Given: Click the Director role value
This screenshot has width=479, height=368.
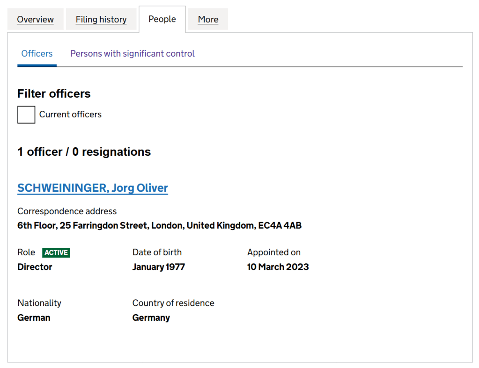Looking at the screenshot, I should [35, 267].
